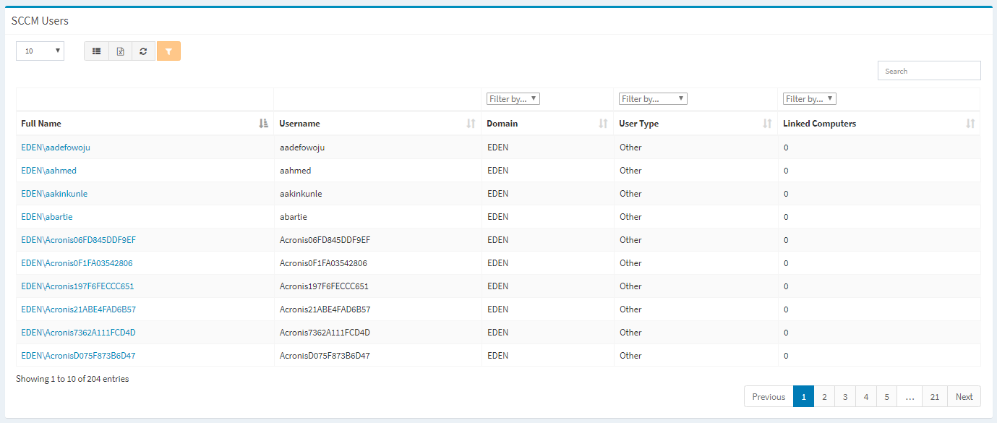997x423 pixels.
Task: Sort by Linked Computers column icon
Action: pos(970,124)
